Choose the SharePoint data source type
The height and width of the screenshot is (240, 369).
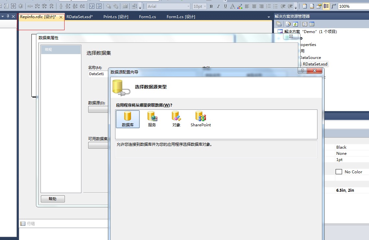tap(201, 119)
